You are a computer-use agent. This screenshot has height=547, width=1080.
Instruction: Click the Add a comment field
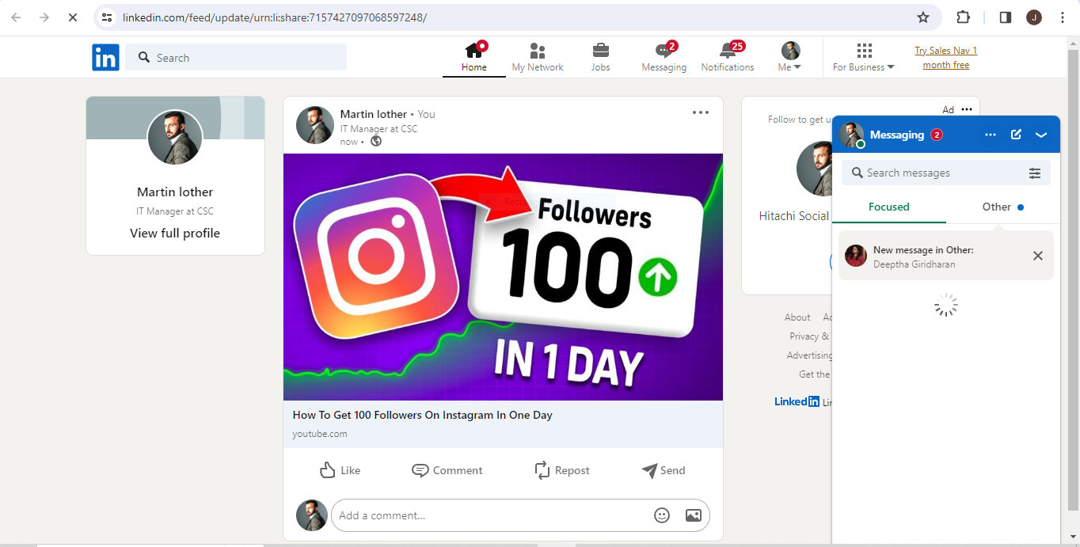point(491,515)
